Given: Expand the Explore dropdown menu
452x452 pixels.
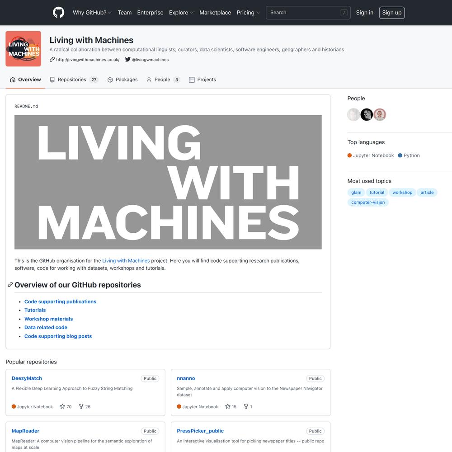Looking at the screenshot, I should point(181,13).
